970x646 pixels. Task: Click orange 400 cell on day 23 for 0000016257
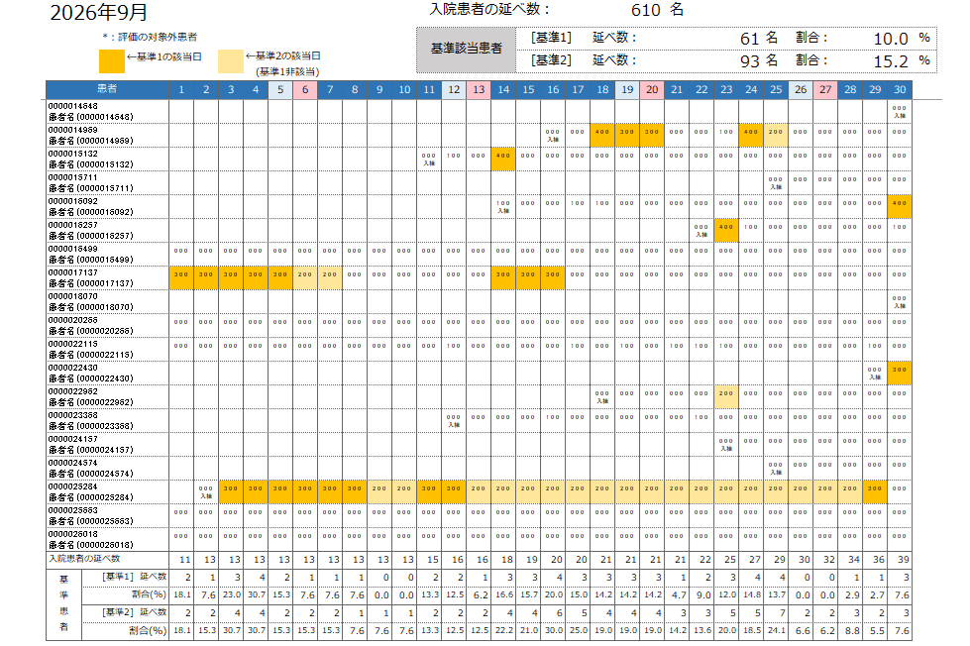[726, 230]
